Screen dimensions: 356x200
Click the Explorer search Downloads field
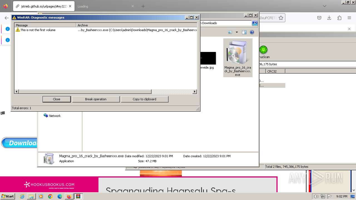pos(226,23)
